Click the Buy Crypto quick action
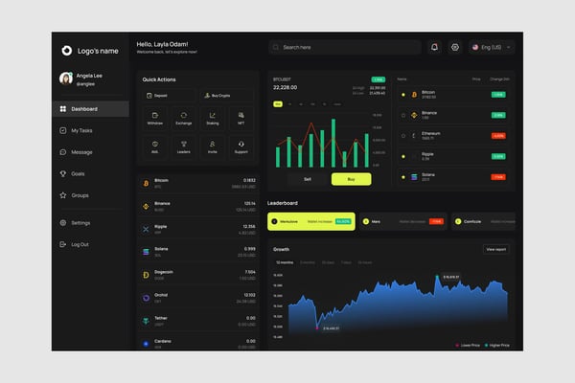The image size is (575, 383). [226, 96]
